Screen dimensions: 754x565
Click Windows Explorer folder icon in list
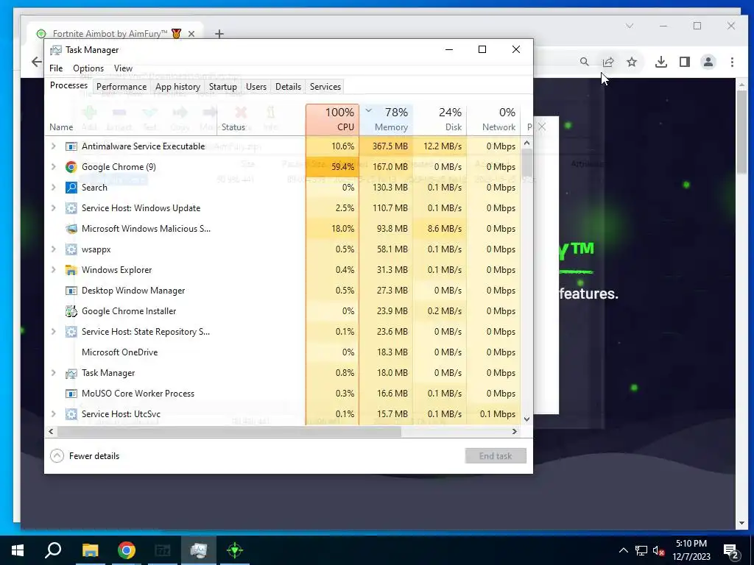[x=71, y=270]
